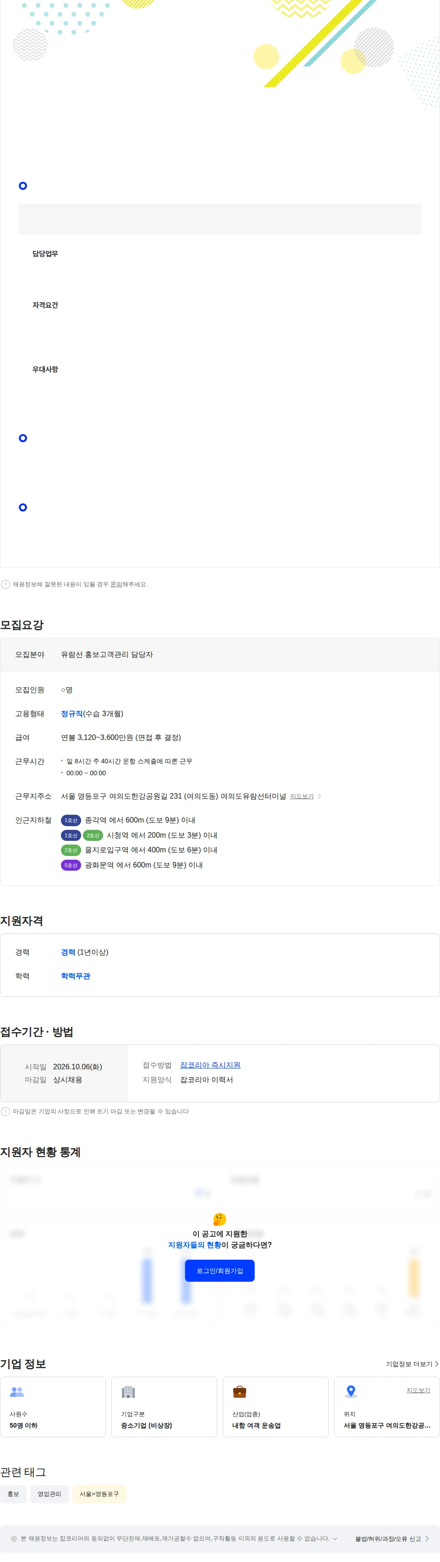440x1562 pixels.
Task: Select the 영업관리 tag
Action: 49,1494
